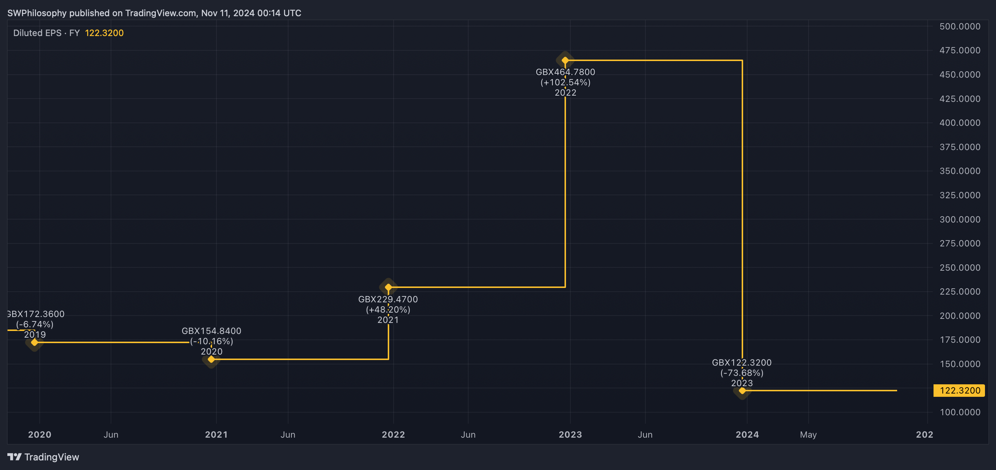Click the TradingView text link
This screenshot has height=470, width=996.
51,457
